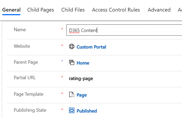
Task: Open the Published state link
Action: [x=87, y=111]
